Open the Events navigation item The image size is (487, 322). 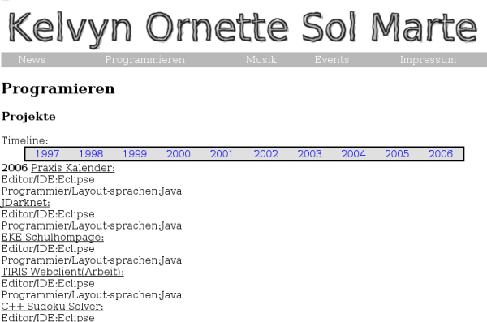[x=332, y=60]
